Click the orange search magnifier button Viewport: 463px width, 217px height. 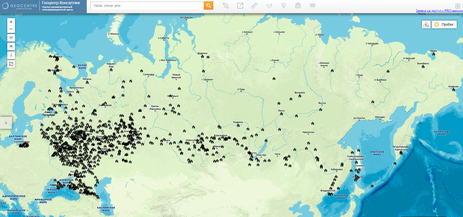208,5
